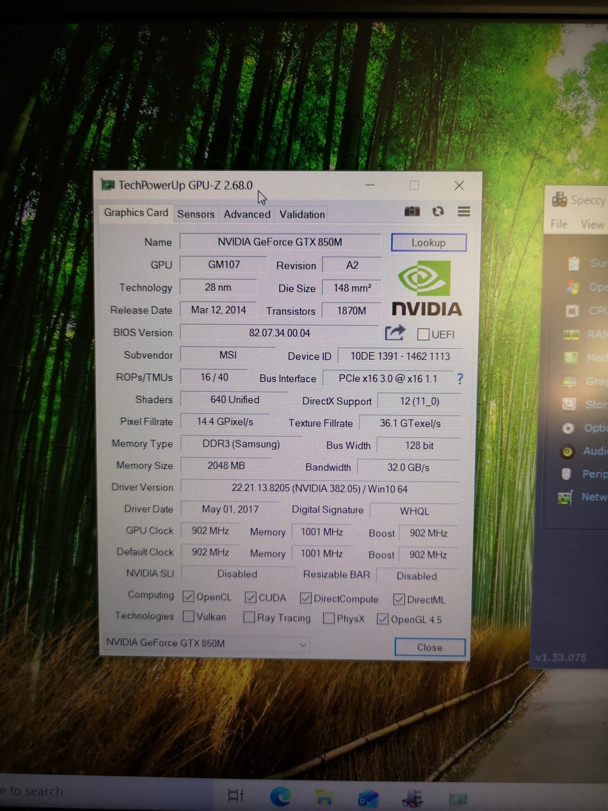Switch to the Advanced tab
Image resolution: width=608 pixels, height=811 pixels.
click(246, 214)
